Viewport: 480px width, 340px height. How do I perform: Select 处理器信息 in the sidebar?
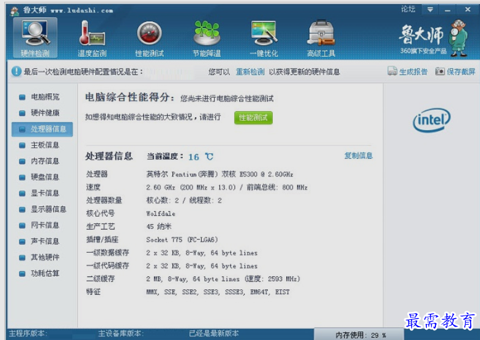pos(43,129)
